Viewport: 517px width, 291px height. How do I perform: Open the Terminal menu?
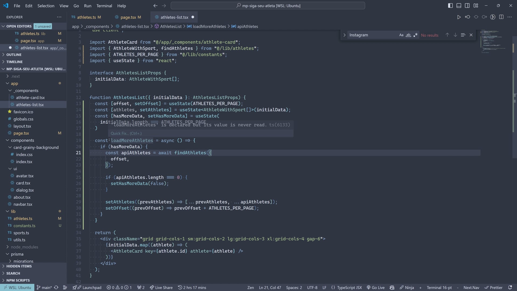tap(104, 6)
